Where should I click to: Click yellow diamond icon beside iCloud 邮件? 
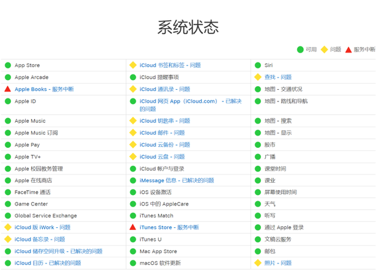coord(133,133)
